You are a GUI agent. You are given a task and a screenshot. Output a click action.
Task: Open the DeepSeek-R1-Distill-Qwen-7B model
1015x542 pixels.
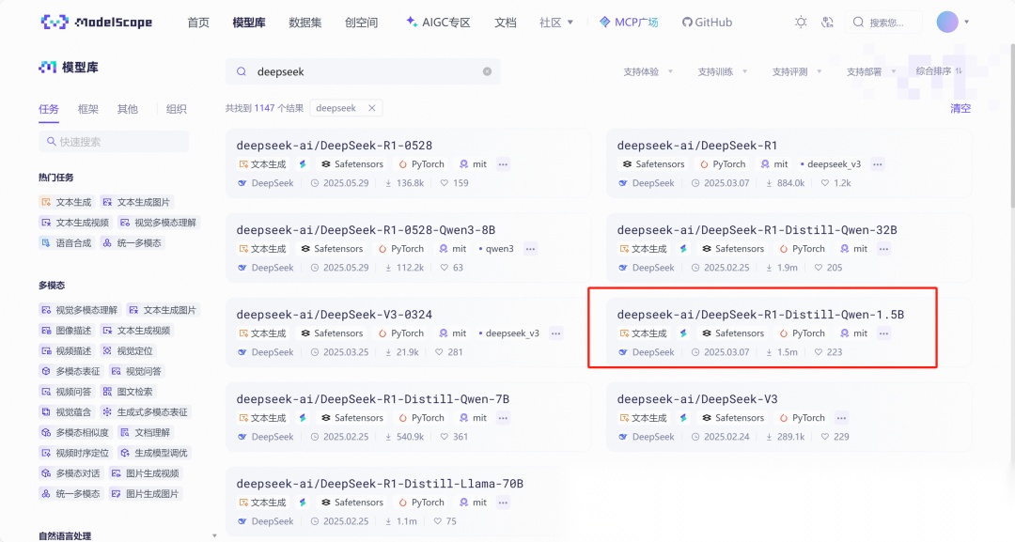click(373, 400)
